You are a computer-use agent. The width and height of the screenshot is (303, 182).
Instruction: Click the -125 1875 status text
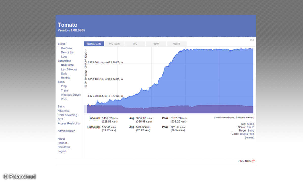(x=245, y=161)
